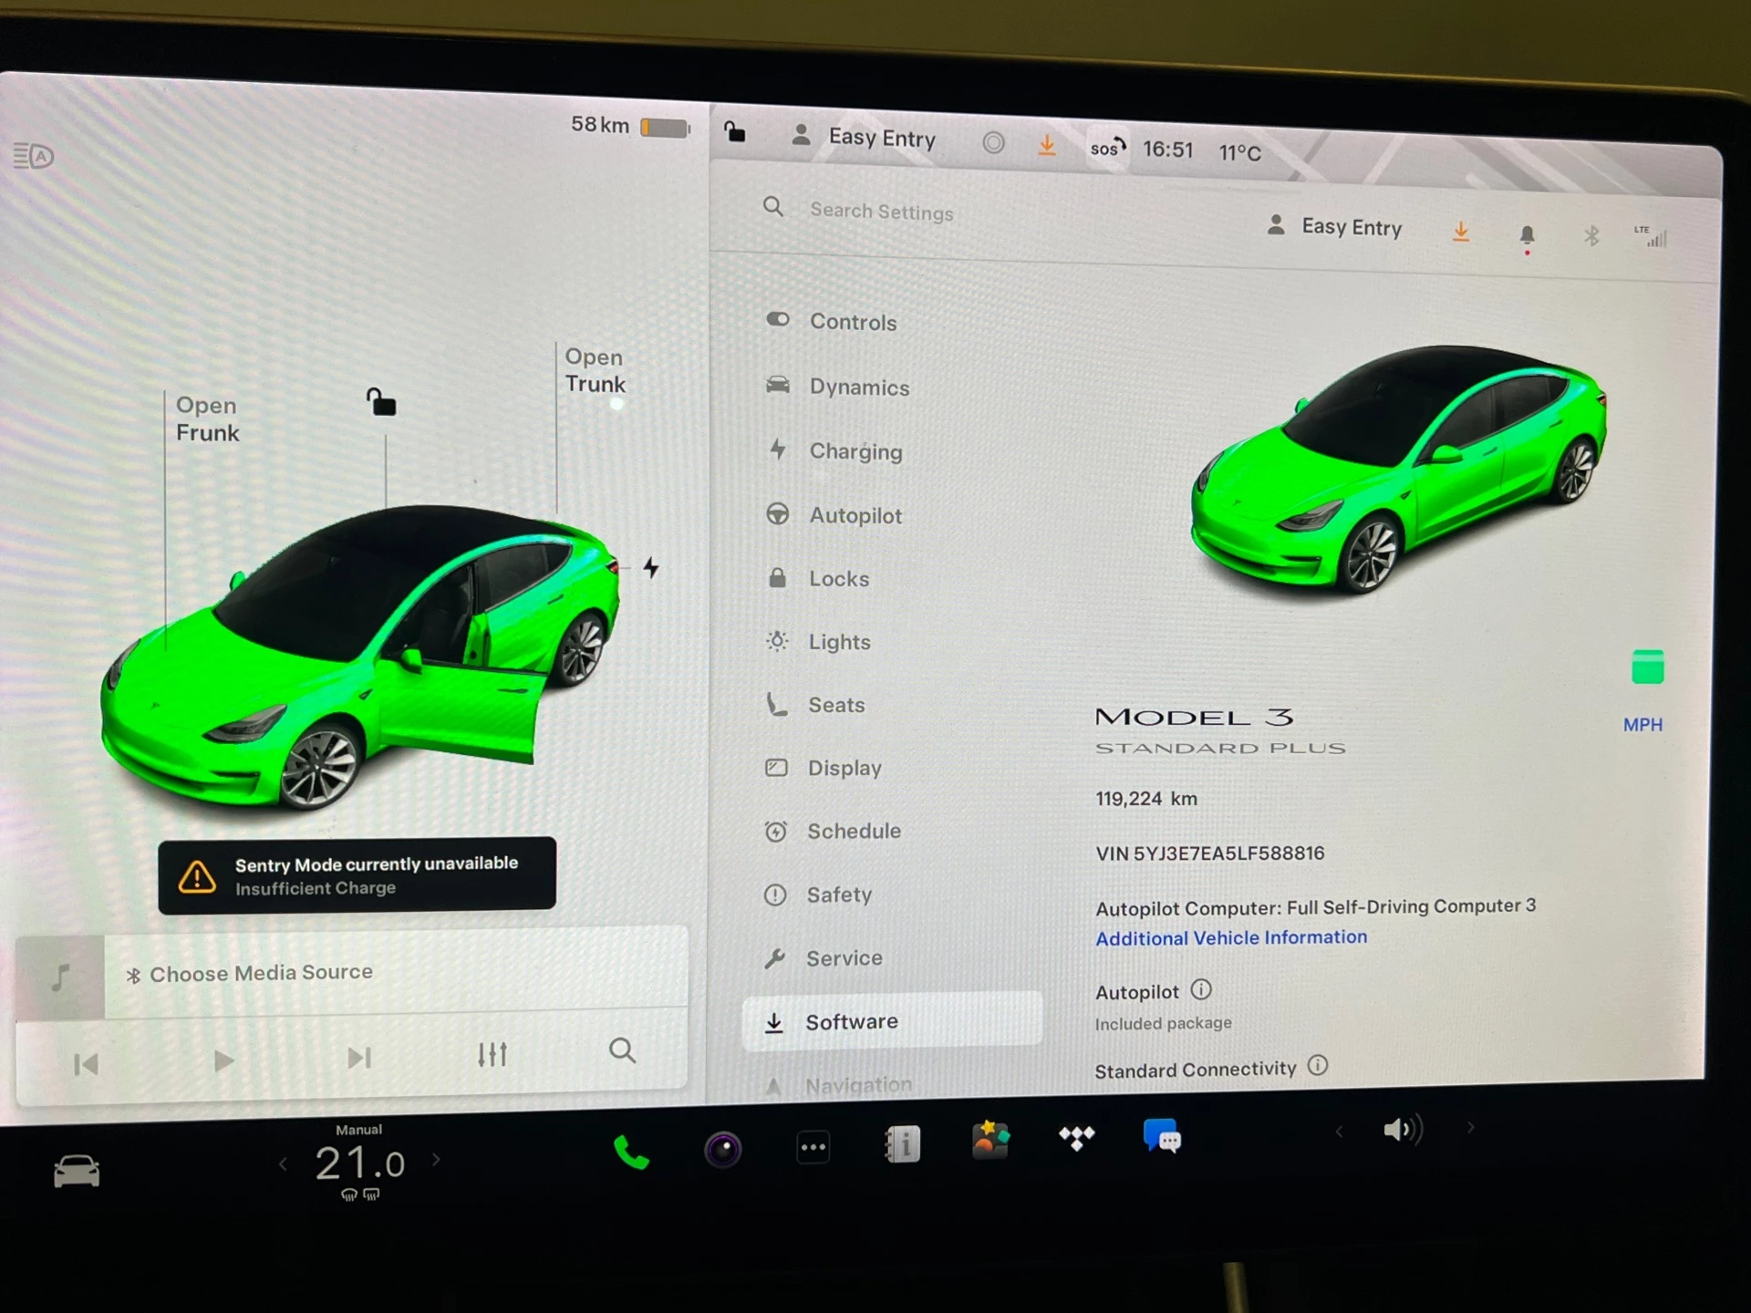1751x1313 pixels.
Task: Open media search magnifier icon
Action: pyautogui.click(x=622, y=1050)
